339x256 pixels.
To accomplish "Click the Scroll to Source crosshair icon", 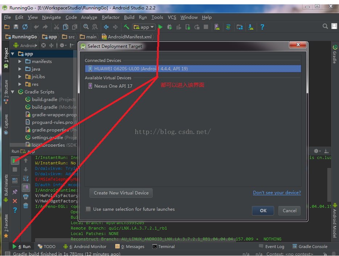I will pos(44,45).
